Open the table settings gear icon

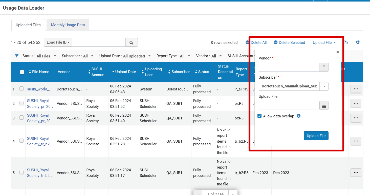pyautogui.click(x=358, y=42)
